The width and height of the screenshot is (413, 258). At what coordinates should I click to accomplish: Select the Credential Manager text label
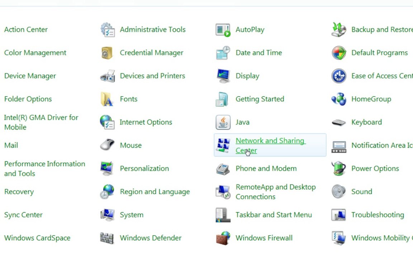coord(151,53)
